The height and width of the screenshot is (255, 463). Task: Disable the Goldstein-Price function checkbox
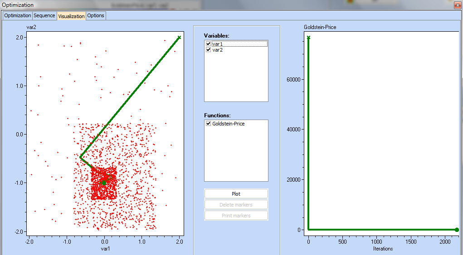208,124
